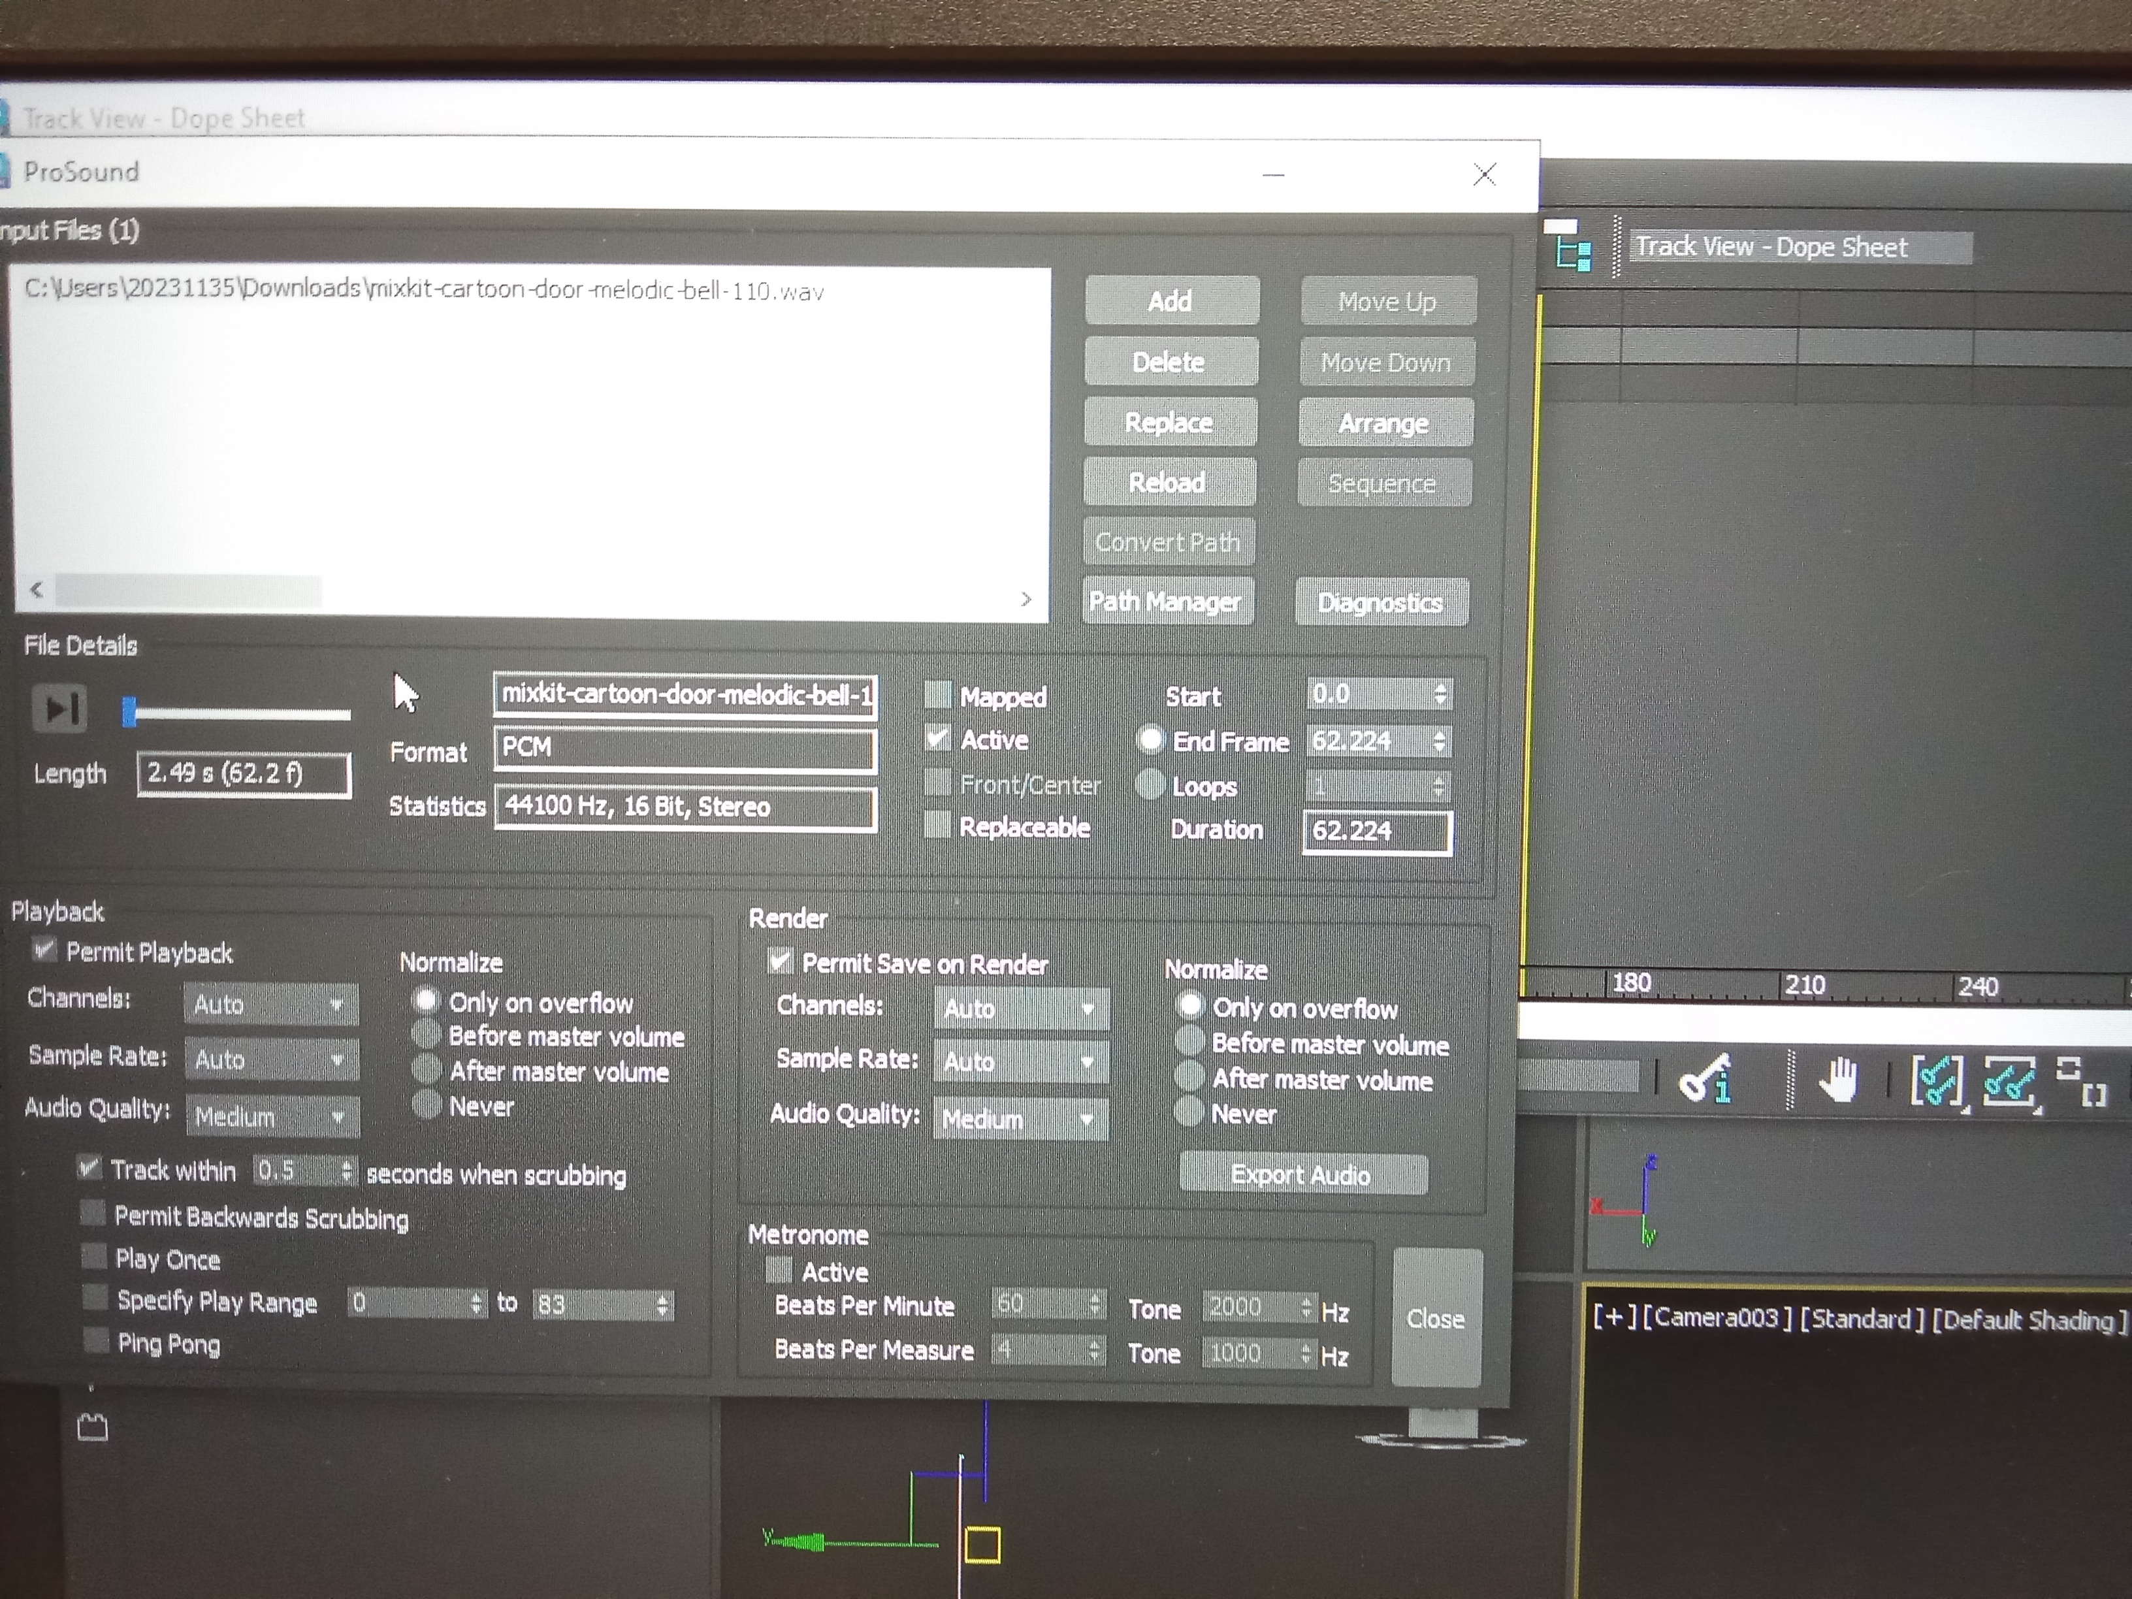Click the Show Key Stats key icon
Viewport: 2132px width, 1599px height.
tap(1705, 1080)
